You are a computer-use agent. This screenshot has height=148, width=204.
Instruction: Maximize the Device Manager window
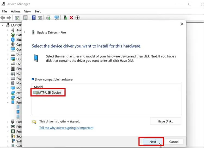click(x=190, y=4)
